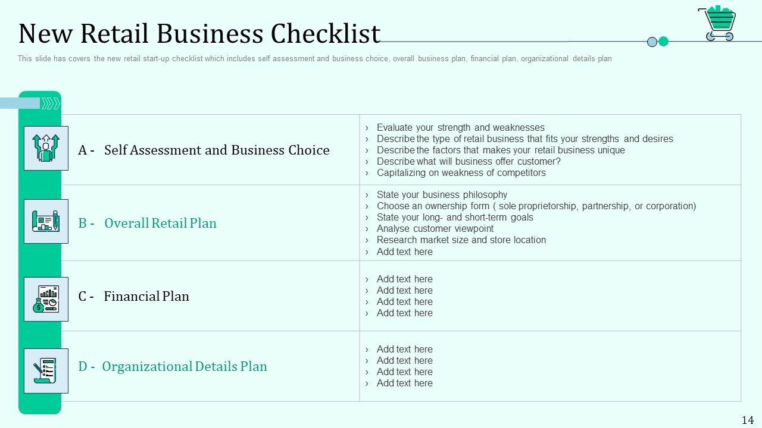
Task: Click the Research market size and store location bullet
Action: pos(461,240)
